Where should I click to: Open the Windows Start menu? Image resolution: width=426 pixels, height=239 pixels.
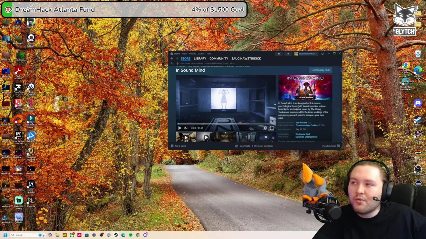[5, 235]
